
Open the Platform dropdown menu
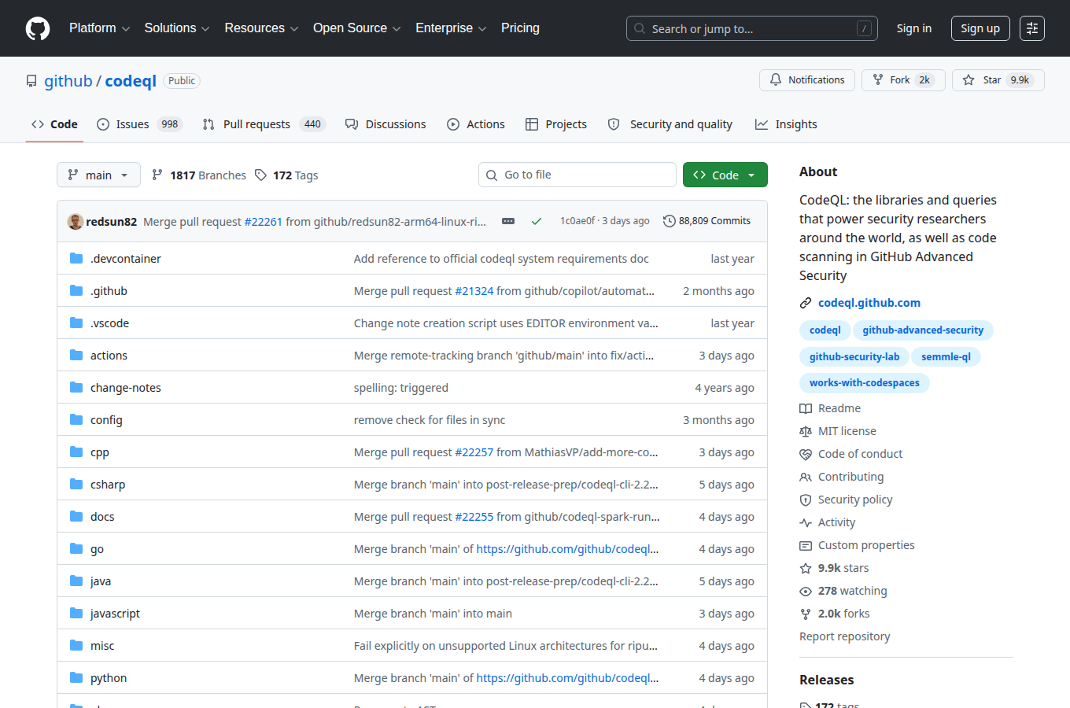click(x=100, y=28)
